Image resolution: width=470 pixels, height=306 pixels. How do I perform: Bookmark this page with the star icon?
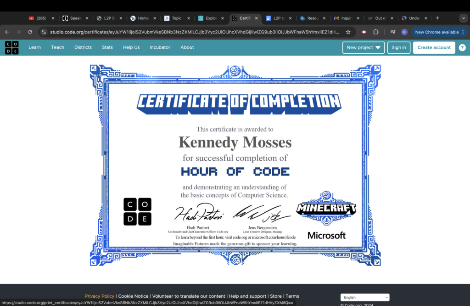[x=348, y=32]
